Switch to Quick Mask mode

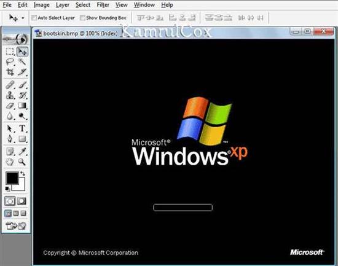point(22,201)
